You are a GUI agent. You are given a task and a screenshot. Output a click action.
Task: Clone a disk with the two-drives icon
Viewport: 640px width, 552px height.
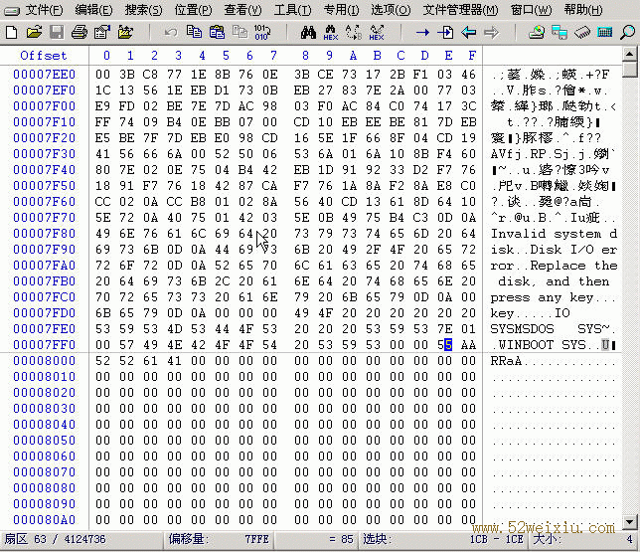560,32
